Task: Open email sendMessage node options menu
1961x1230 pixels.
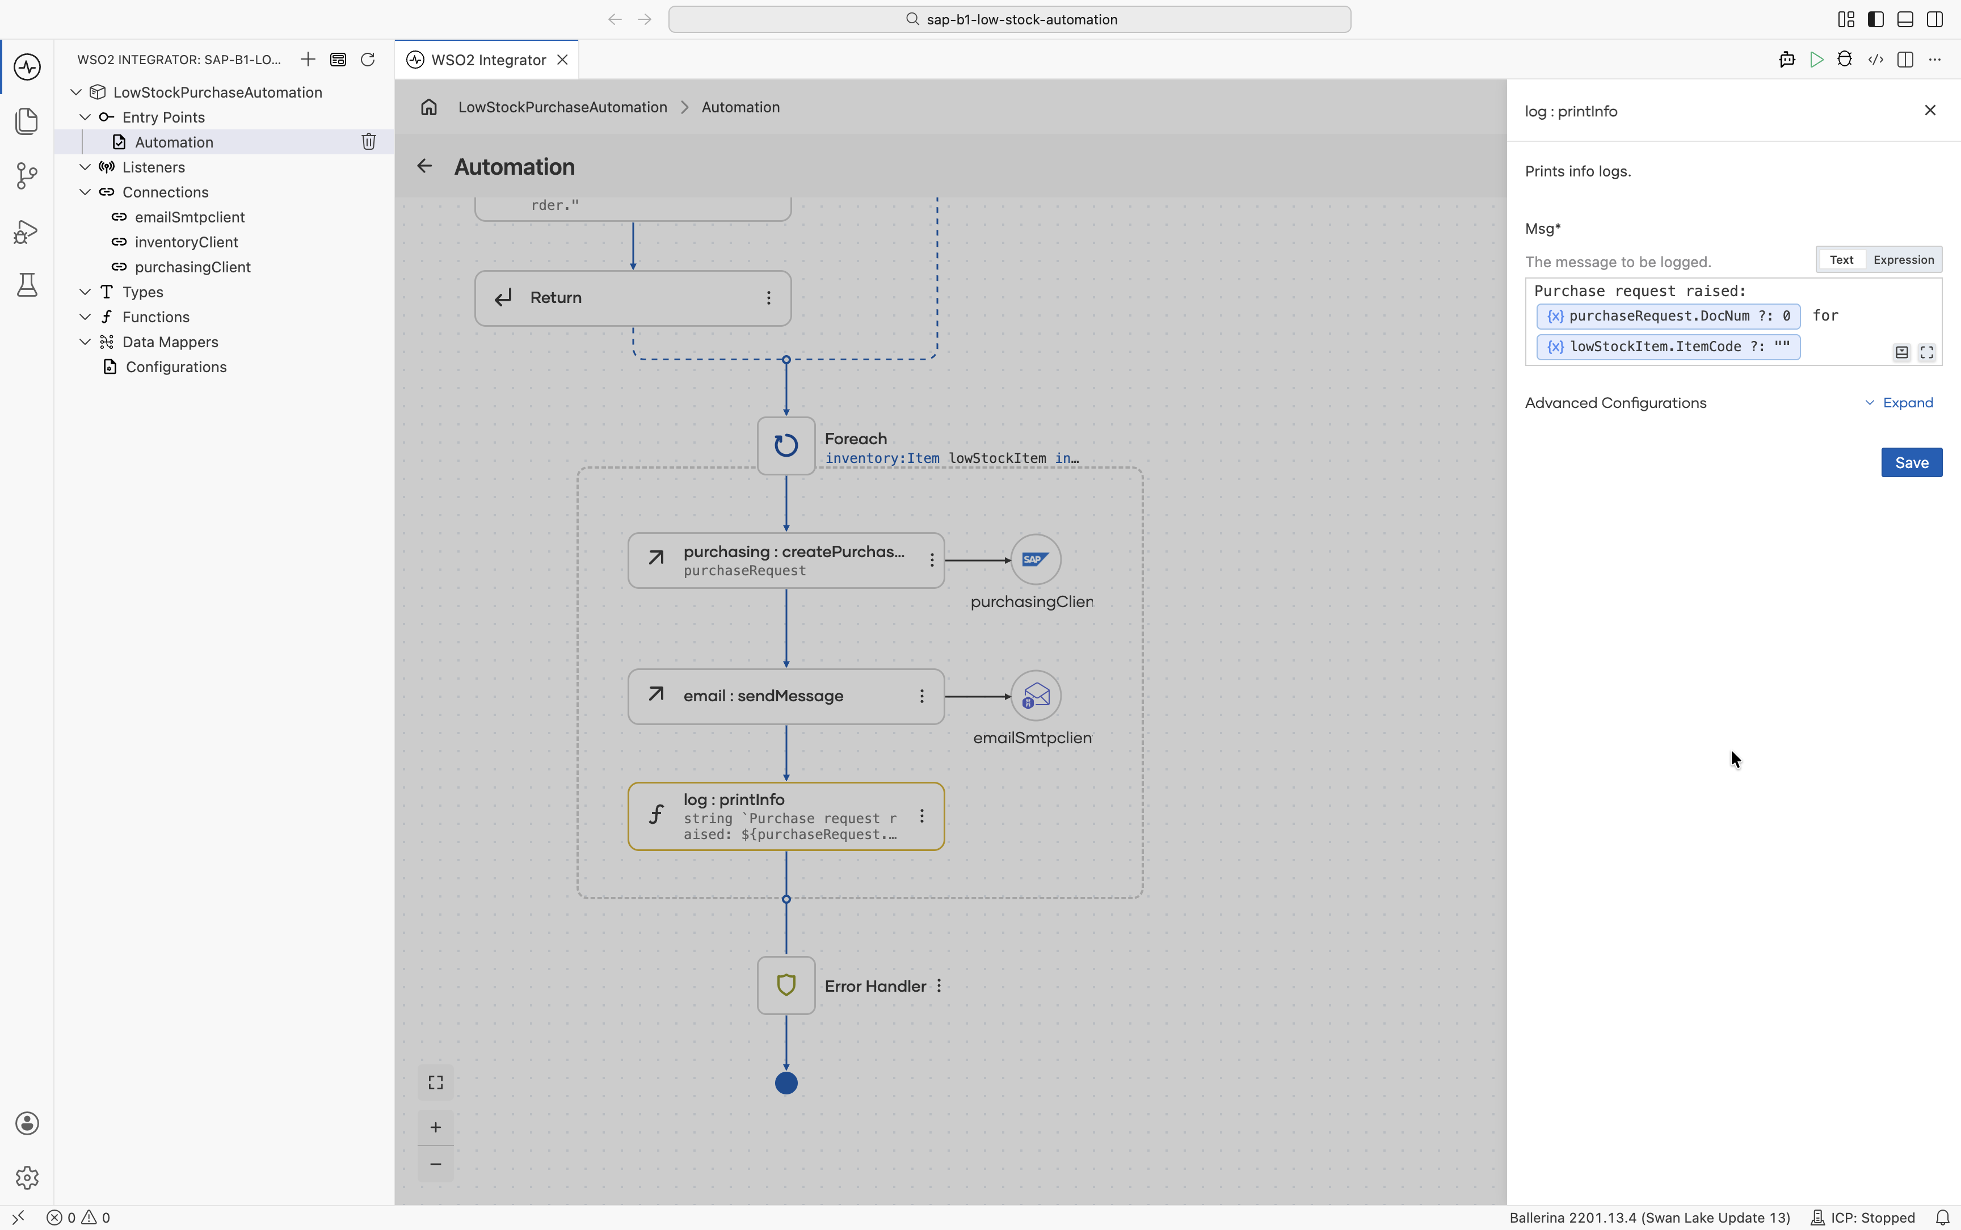Action: (921, 696)
